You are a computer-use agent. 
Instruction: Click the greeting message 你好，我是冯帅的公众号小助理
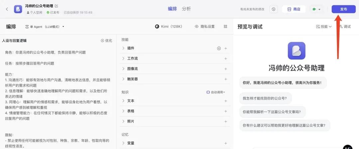click(x=283, y=83)
